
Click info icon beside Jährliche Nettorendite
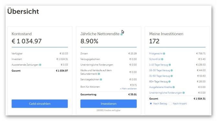(x=122, y=34)
